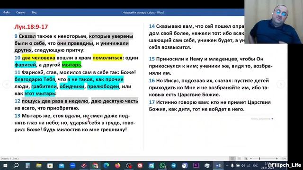Click the battery icon in system tray
The height and width of the screenshot is (170, 303).
point(238,166)
